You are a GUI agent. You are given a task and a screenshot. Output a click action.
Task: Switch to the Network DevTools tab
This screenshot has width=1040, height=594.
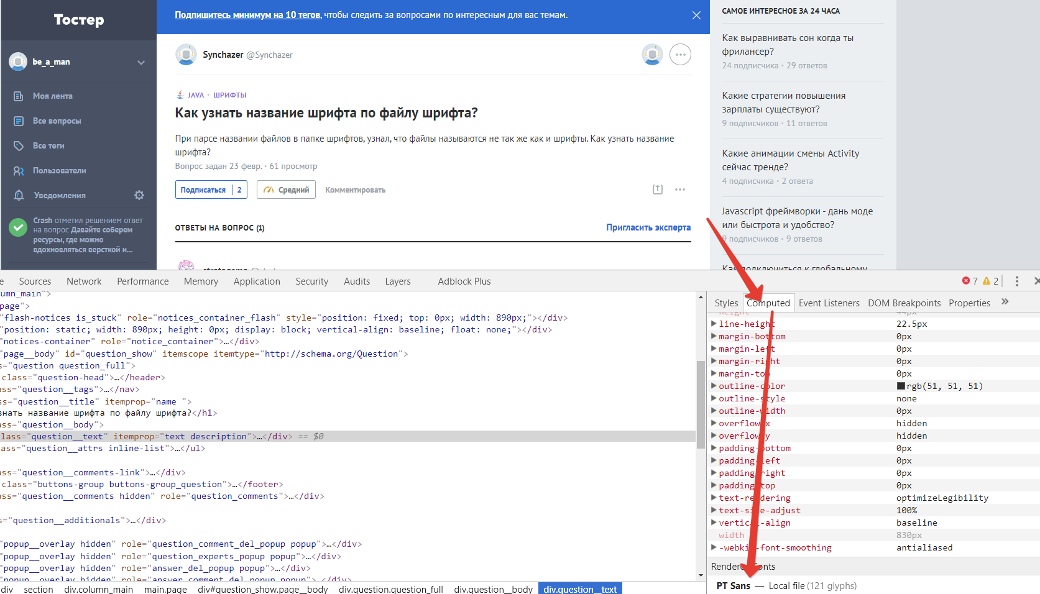point(84,281)
